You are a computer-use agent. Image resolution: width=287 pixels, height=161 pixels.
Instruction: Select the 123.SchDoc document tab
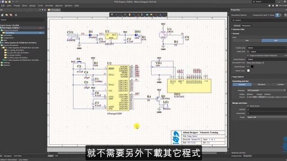coord(54,10)
